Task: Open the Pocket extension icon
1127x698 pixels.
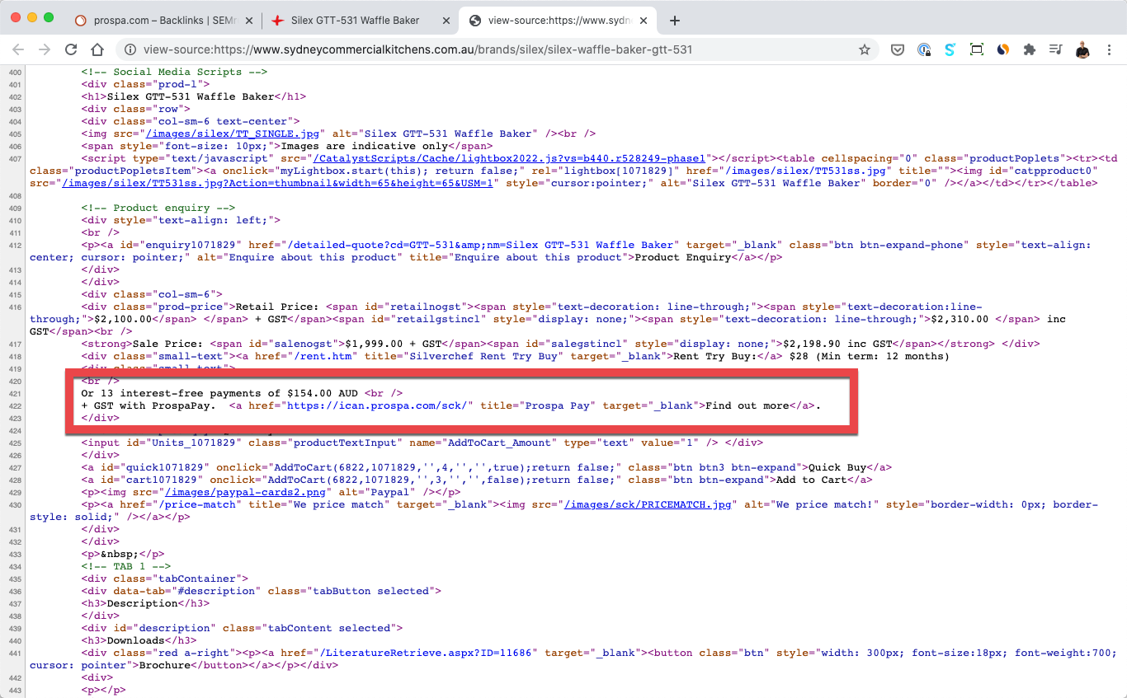Action: click(x=898, y=49)
